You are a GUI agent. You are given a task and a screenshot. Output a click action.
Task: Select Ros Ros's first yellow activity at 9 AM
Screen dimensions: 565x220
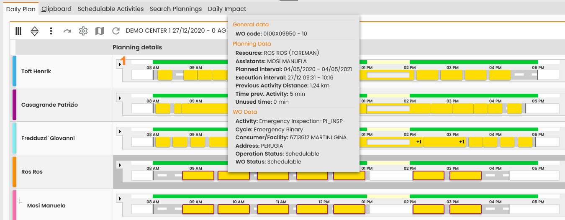pos(198,176)
